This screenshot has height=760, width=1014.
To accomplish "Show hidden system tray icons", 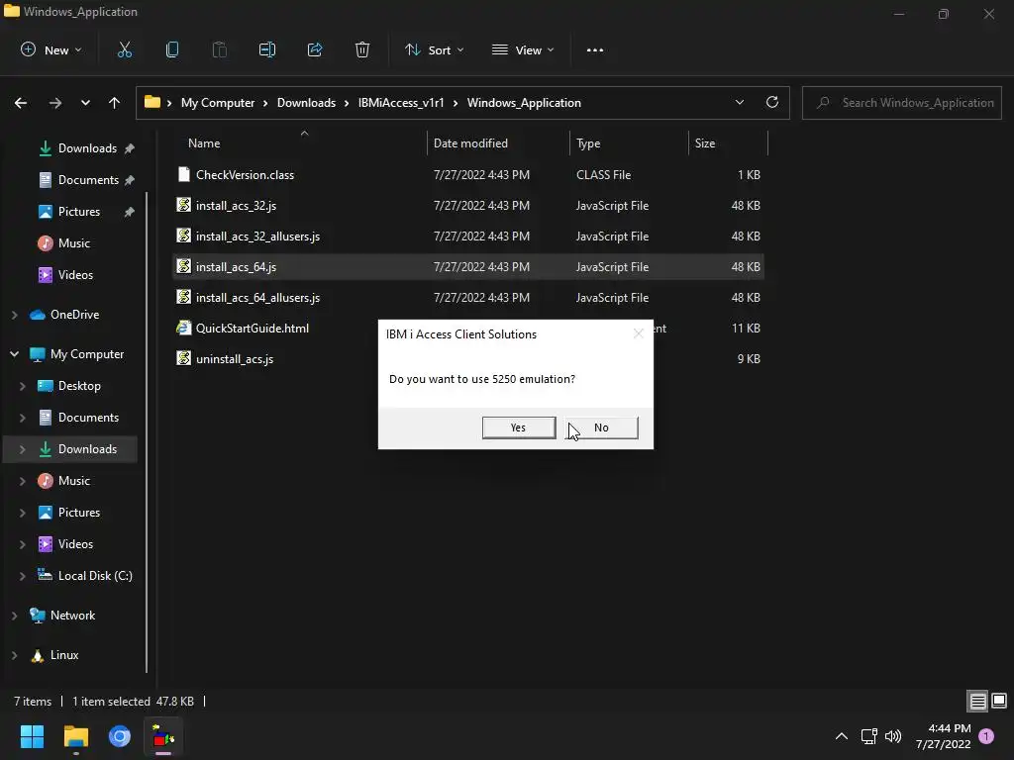I will point(842,736).
